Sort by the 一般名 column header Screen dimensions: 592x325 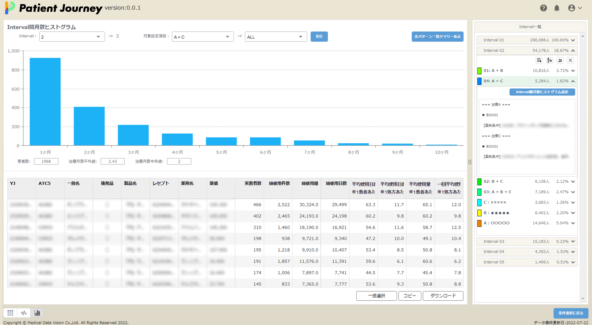pyautogui.click(x=78, y=188)
